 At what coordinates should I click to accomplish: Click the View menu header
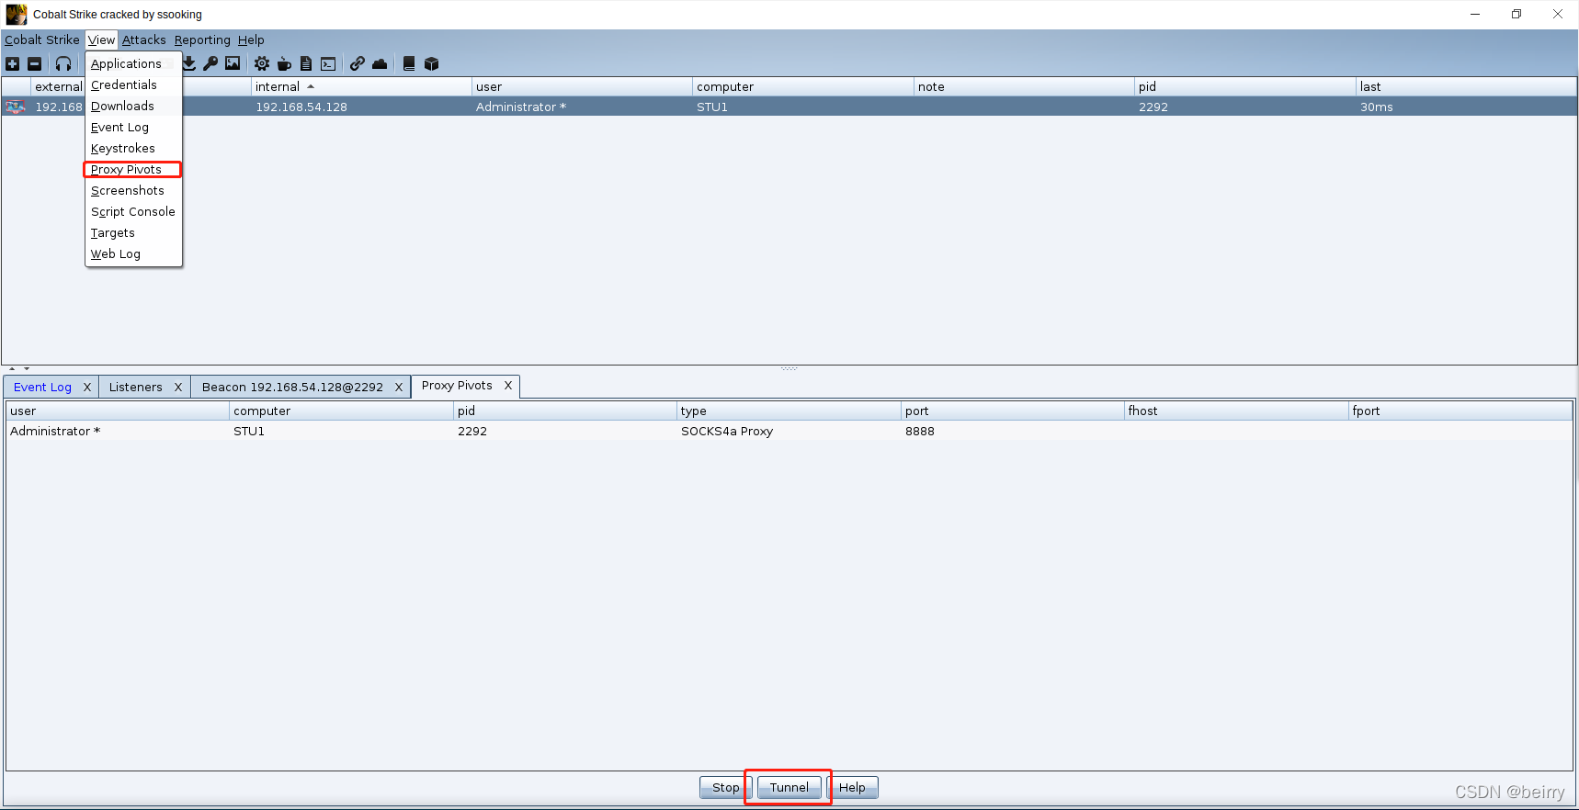[101, 39]
